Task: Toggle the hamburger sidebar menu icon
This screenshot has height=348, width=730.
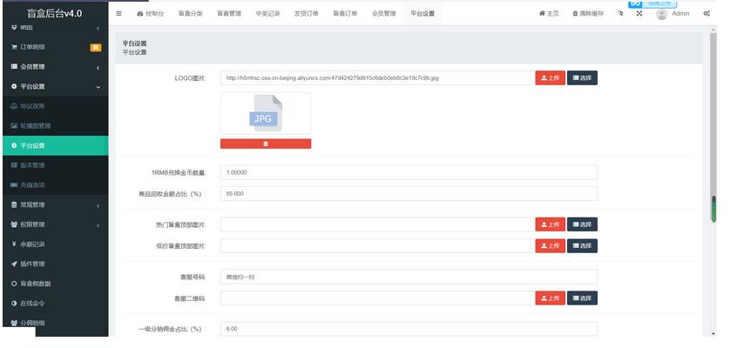Action: (x=118, y=14)
